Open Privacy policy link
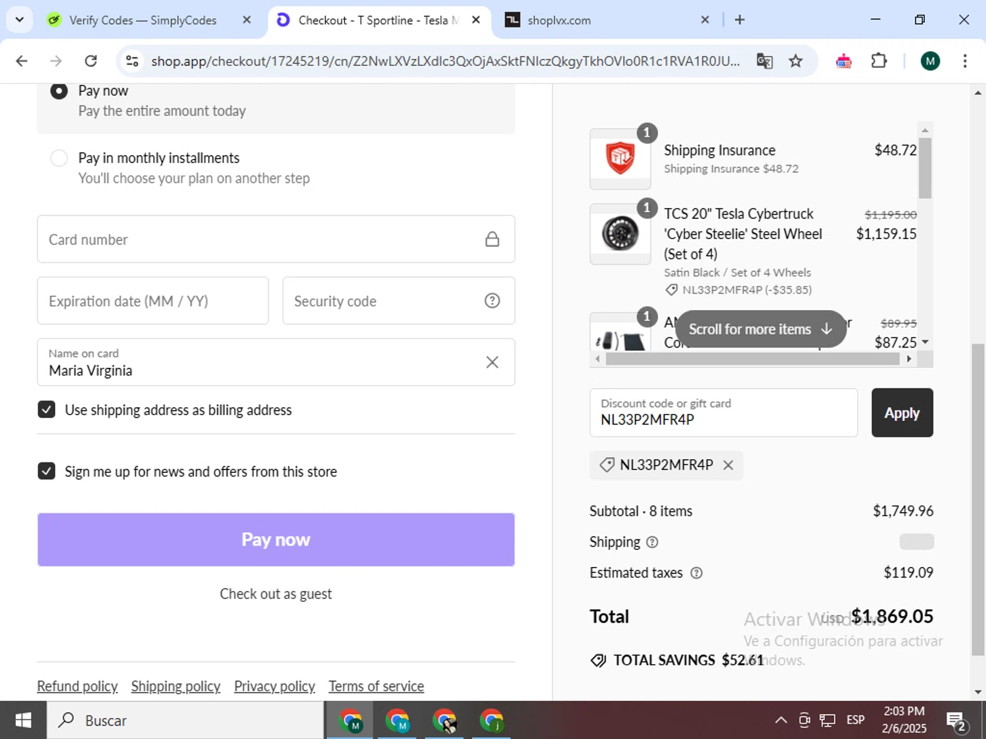 (x=275, y=686)
